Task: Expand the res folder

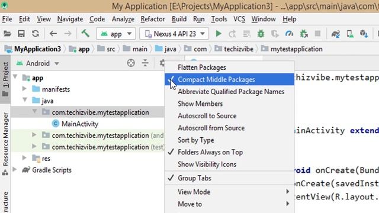Action: pos(24,158)
